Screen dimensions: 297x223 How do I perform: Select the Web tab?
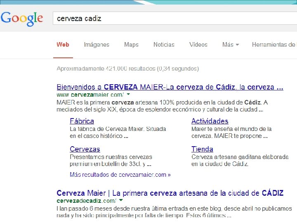[x=63, y=45]
